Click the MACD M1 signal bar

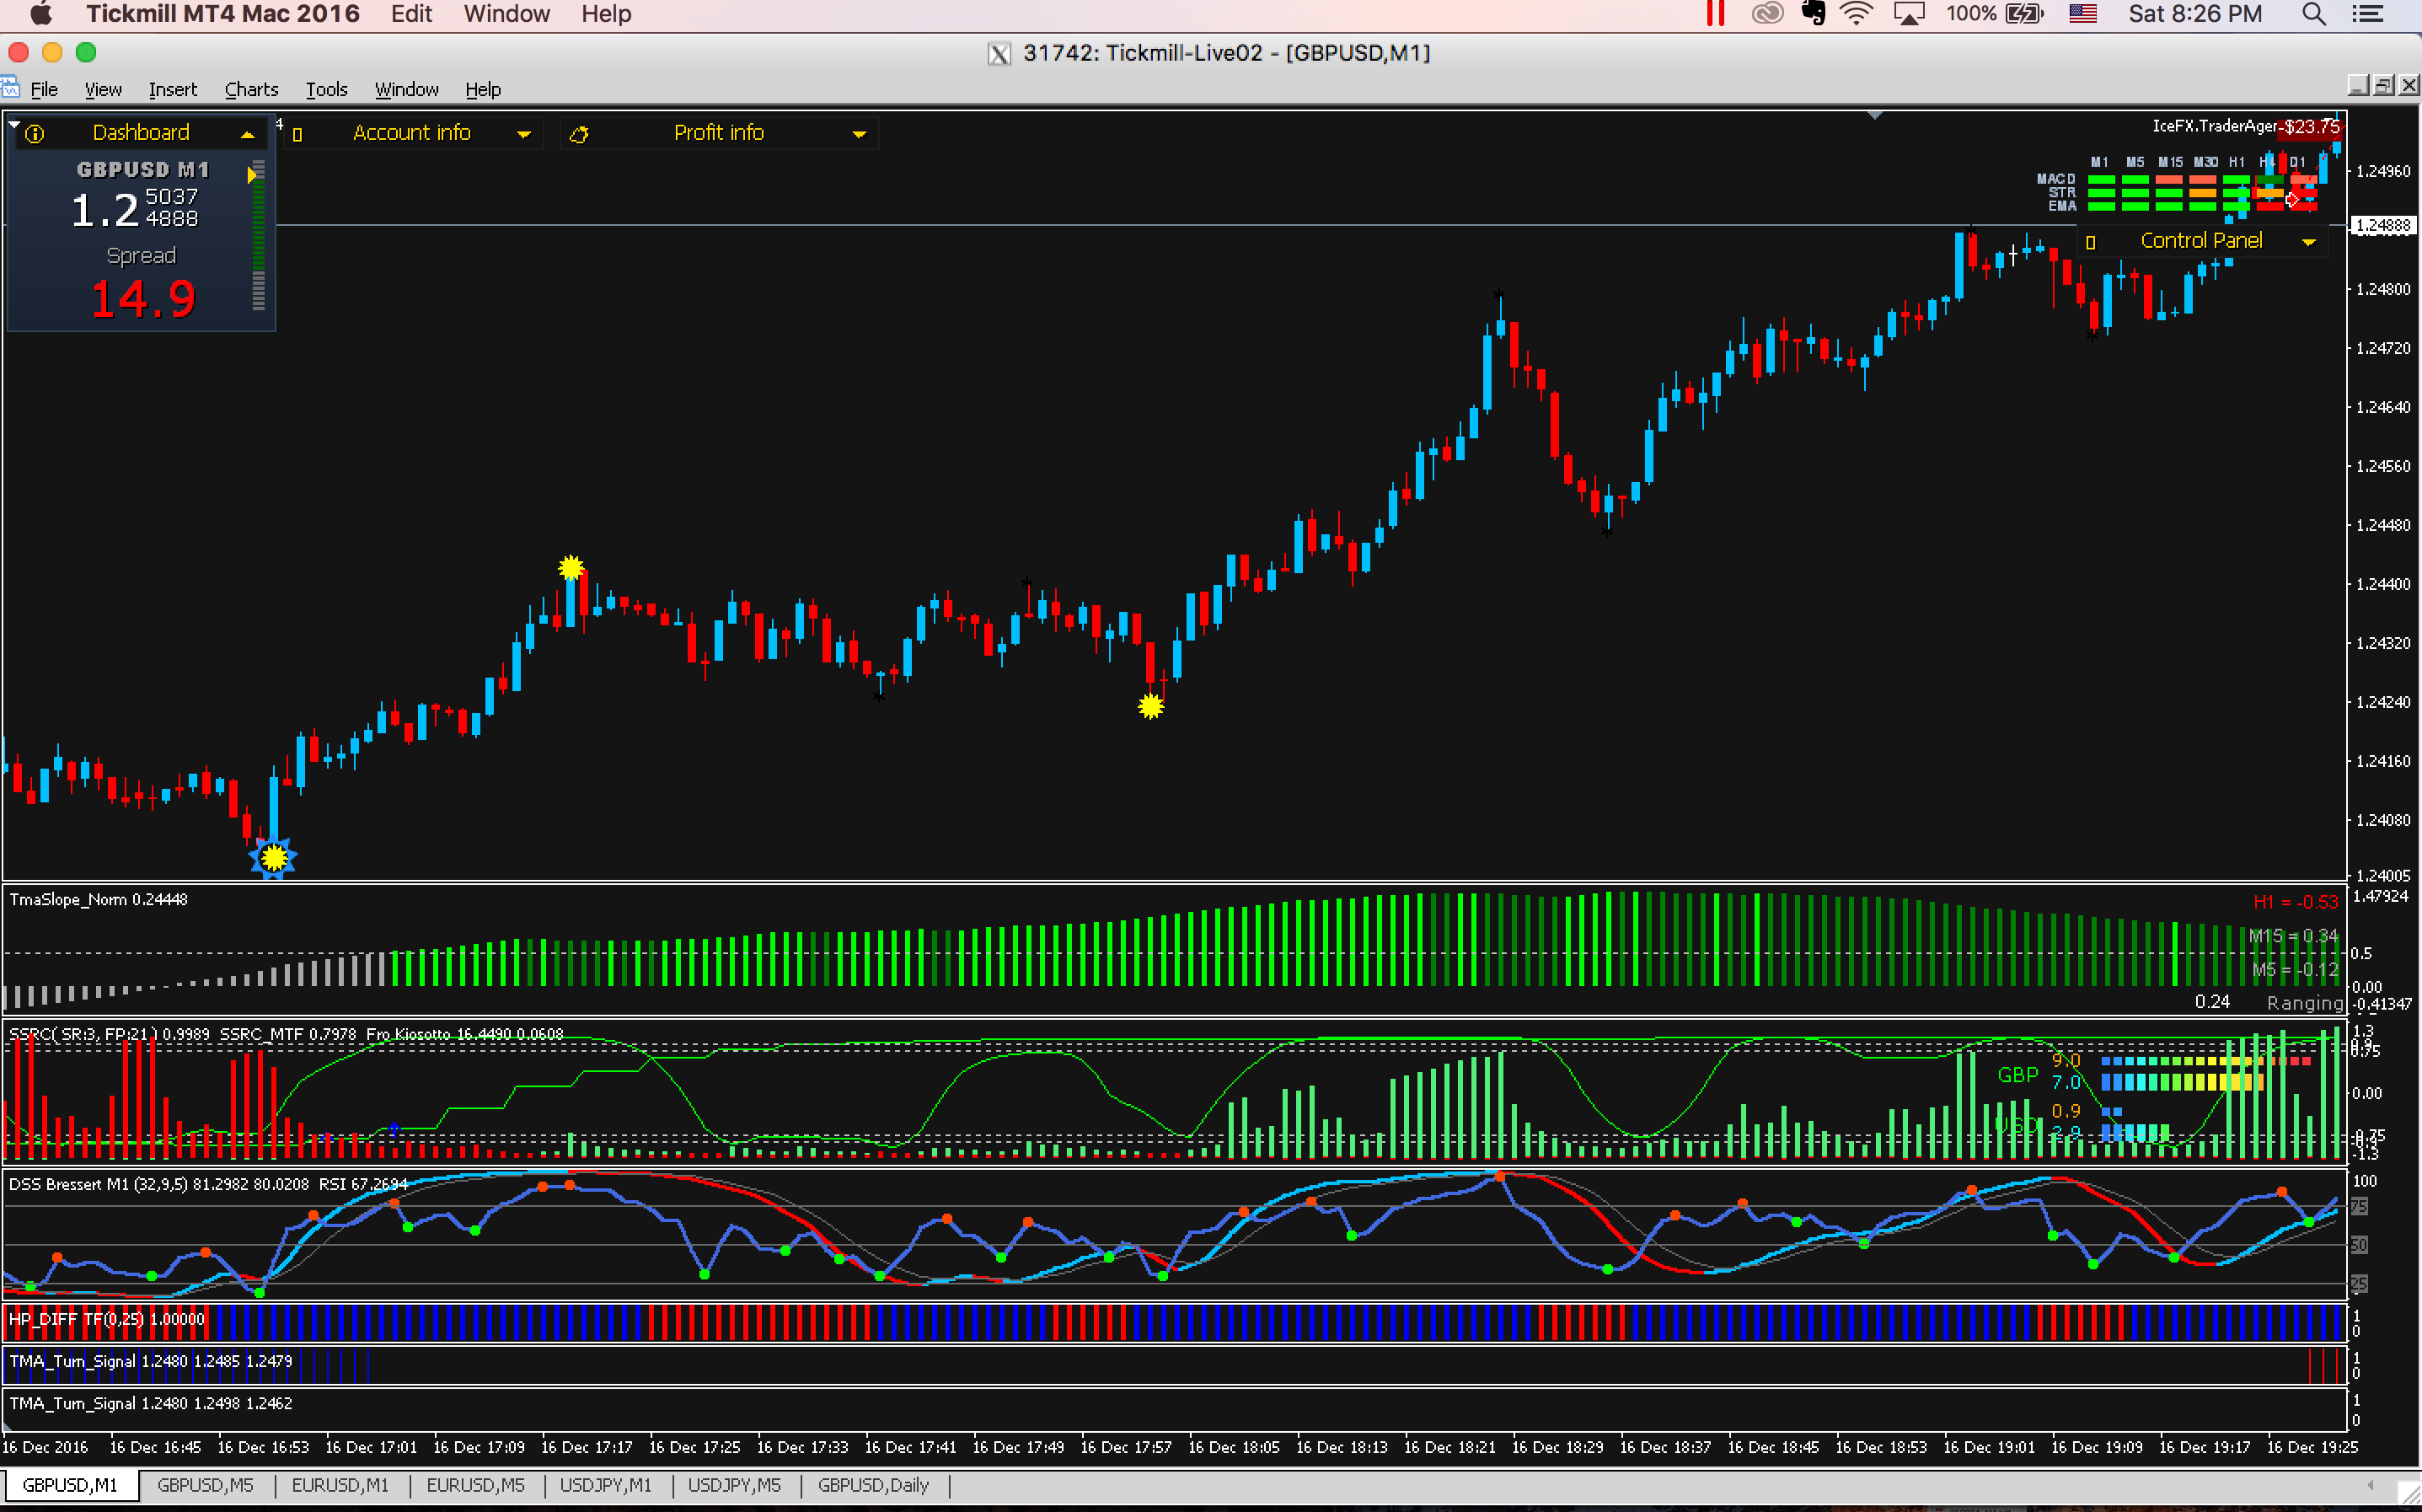(x=2101, y=179)
